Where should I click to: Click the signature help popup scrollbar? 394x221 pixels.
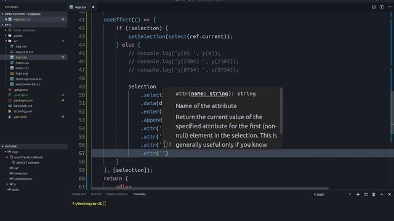click(x=281, y=110)
